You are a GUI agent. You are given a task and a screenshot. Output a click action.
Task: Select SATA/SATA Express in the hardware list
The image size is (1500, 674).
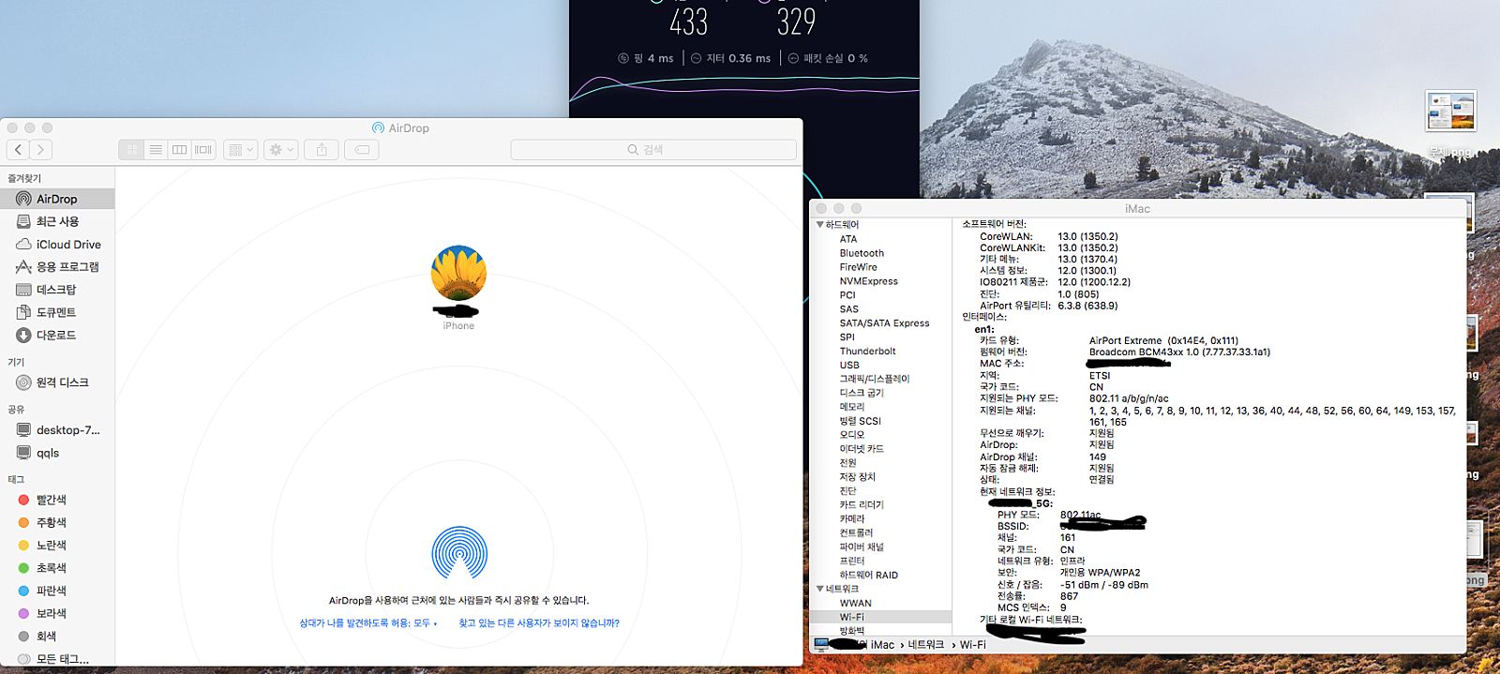pos(885,323)
